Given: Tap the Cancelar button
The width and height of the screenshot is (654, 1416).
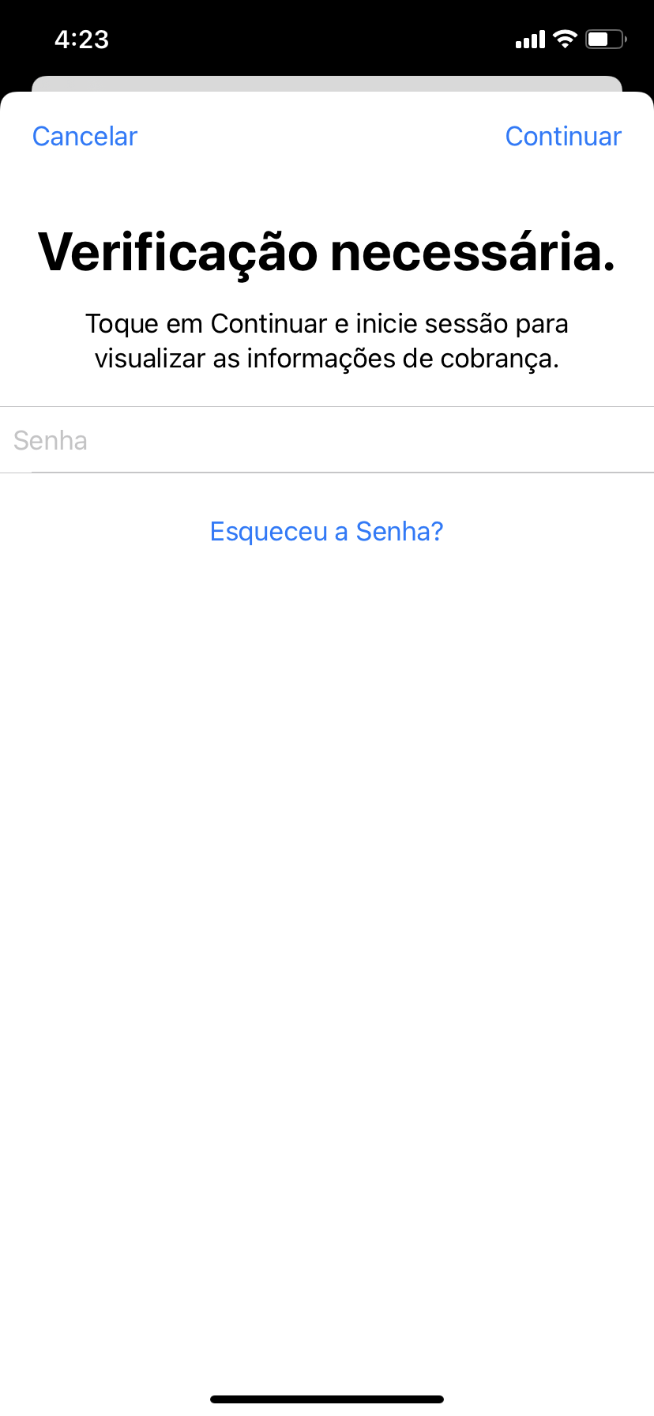Looking at the screenshot, I should click(x=85, y=137).
